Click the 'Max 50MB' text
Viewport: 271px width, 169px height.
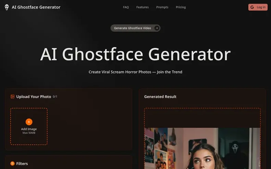(29, 133)
